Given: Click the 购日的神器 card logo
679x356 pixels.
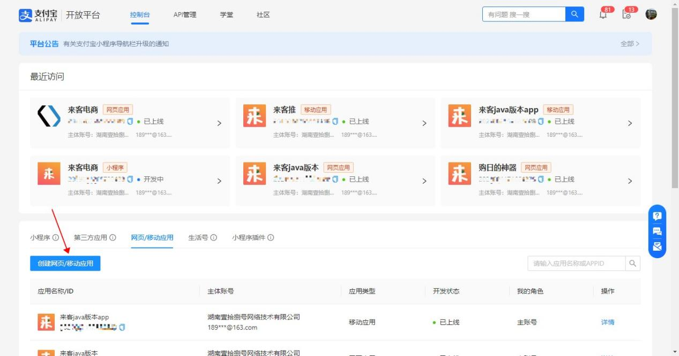Looking at the screenshot, I should pos(459,173).
